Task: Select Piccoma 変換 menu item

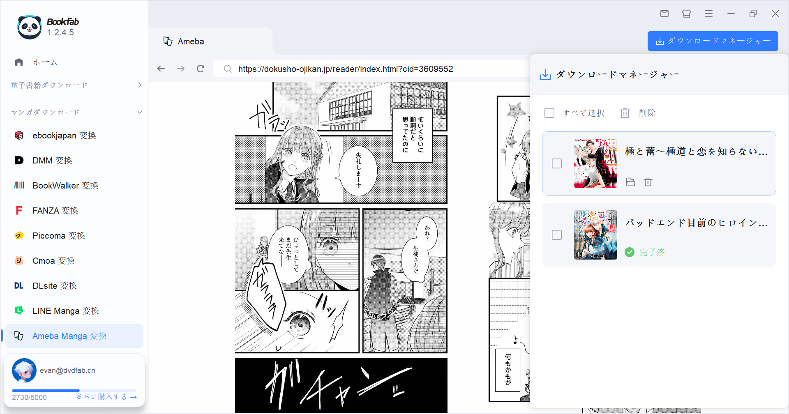Action: (74, 235)
